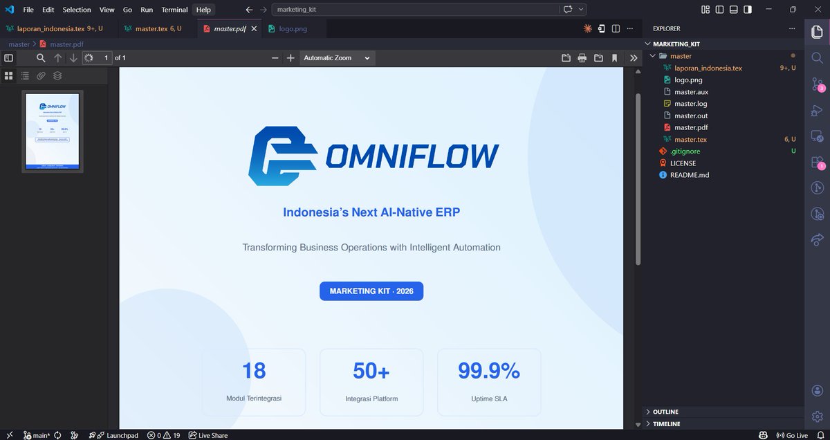830x440 pixels.
Task: Open Search view in activity bar
Action: [x=817, y=58]
